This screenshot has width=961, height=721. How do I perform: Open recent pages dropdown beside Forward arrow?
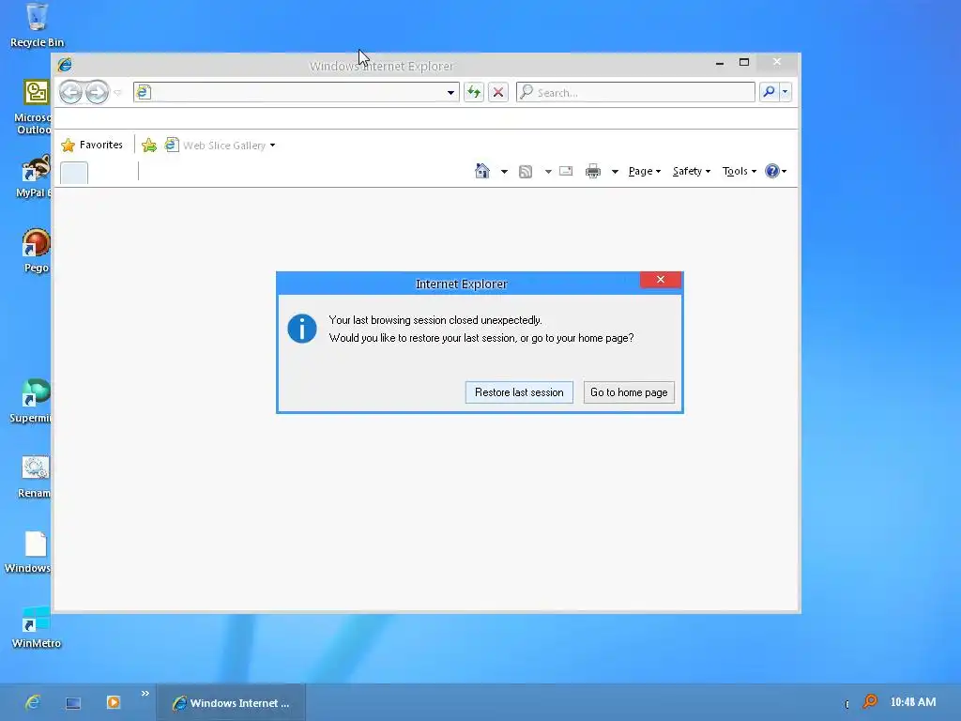tap(117, 93)
